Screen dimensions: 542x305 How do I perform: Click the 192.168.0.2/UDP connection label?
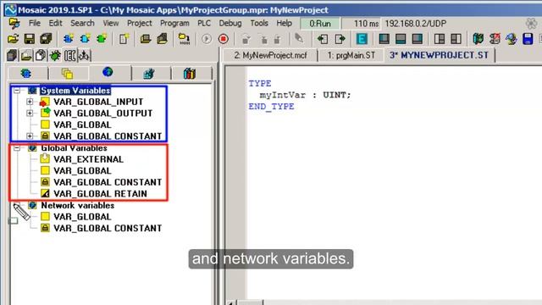[x=416, y=24]
